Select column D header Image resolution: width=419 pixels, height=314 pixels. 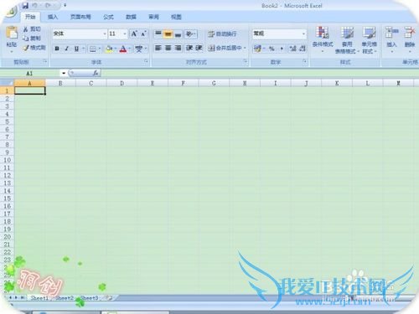click(x=122, y=83)
